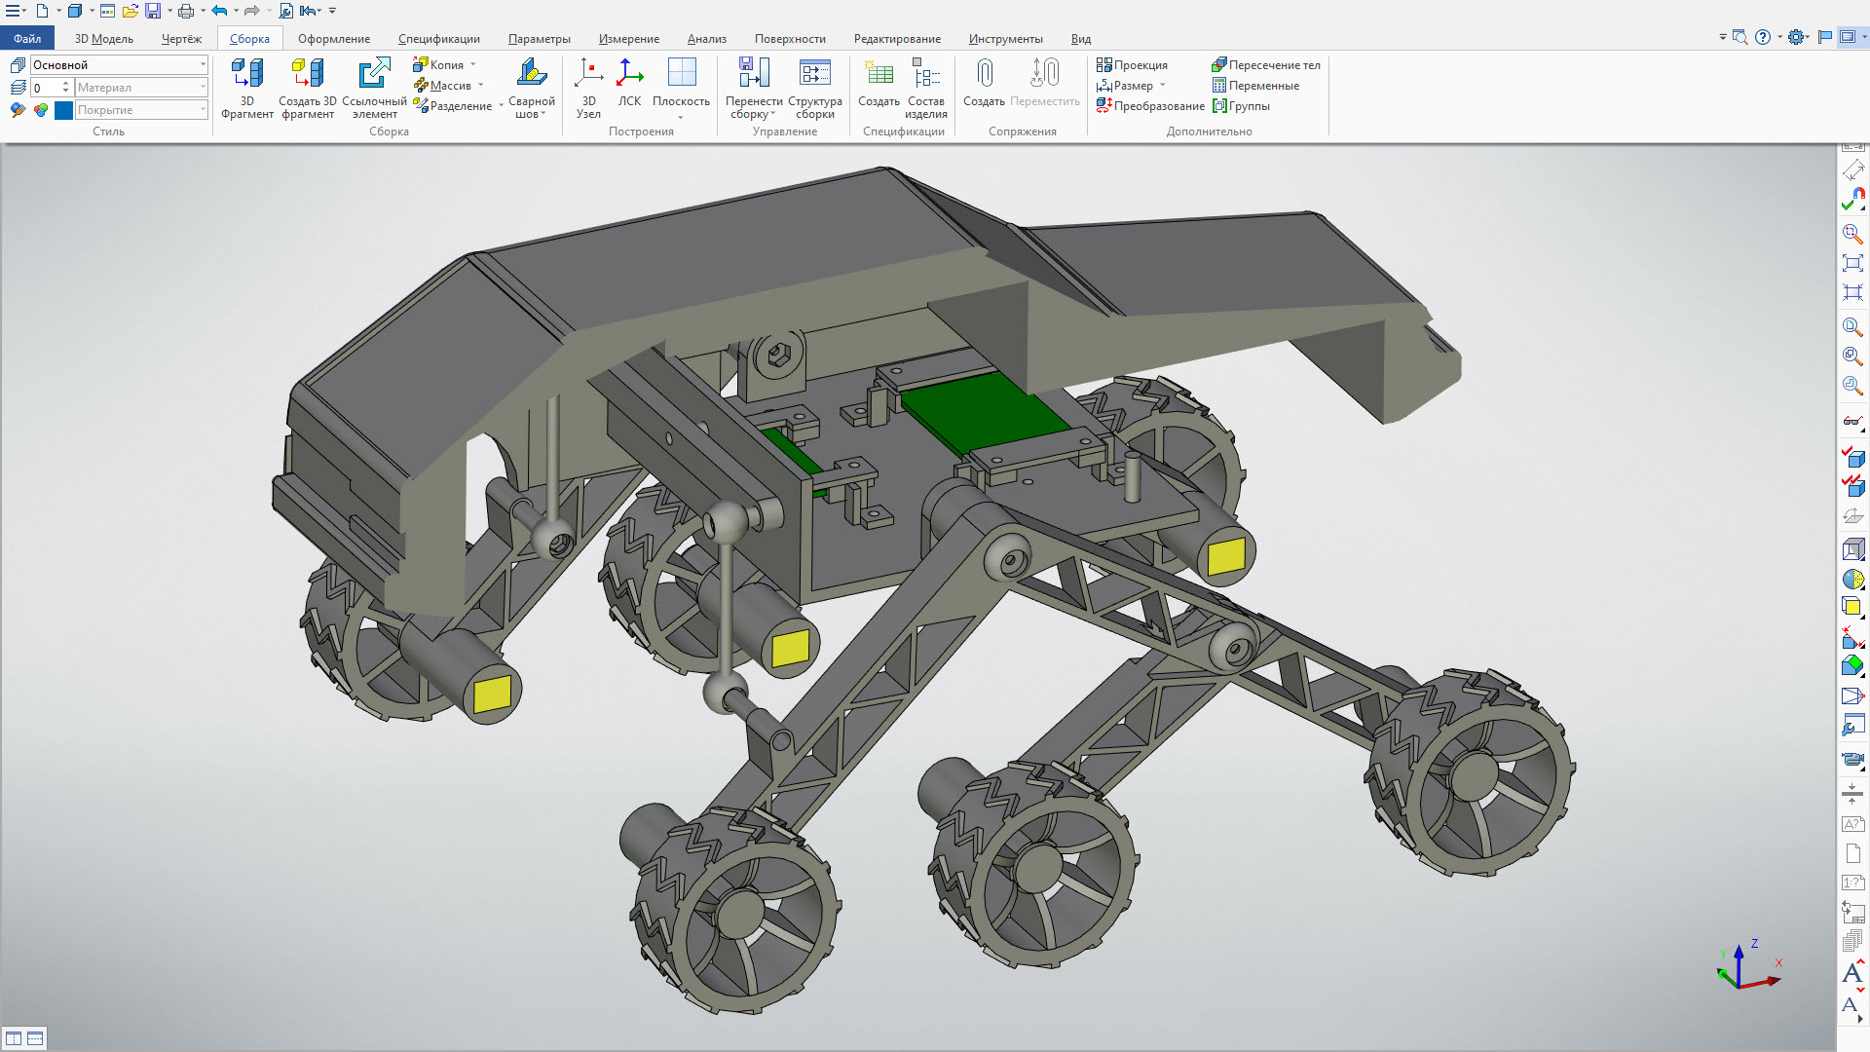Click the camera view icon

1852,759
